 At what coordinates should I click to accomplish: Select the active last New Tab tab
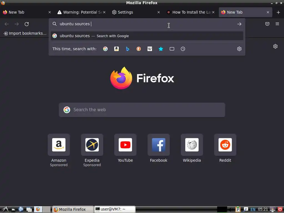point(245,12)
